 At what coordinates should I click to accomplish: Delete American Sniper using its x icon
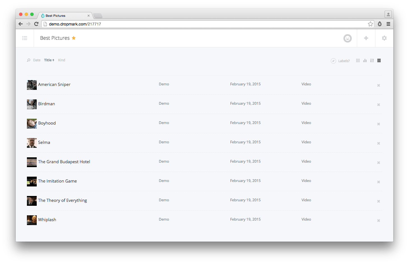(378, 85)
